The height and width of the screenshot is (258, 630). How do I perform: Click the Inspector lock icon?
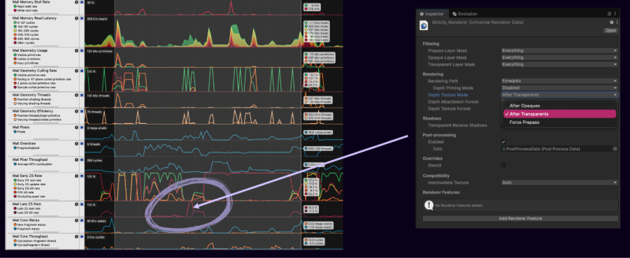pos(609,14)
